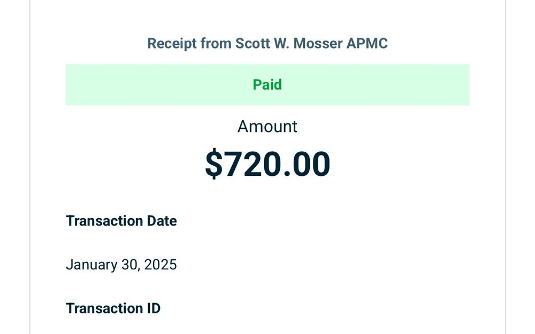Screen dimensions: 535x334
Task: Select the dollar sign of the amount
Action: (x=213, y=164)
